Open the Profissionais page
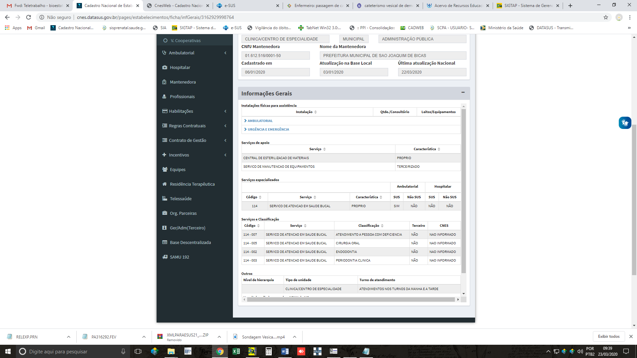637x358 pixels. (x=182, y=96)
